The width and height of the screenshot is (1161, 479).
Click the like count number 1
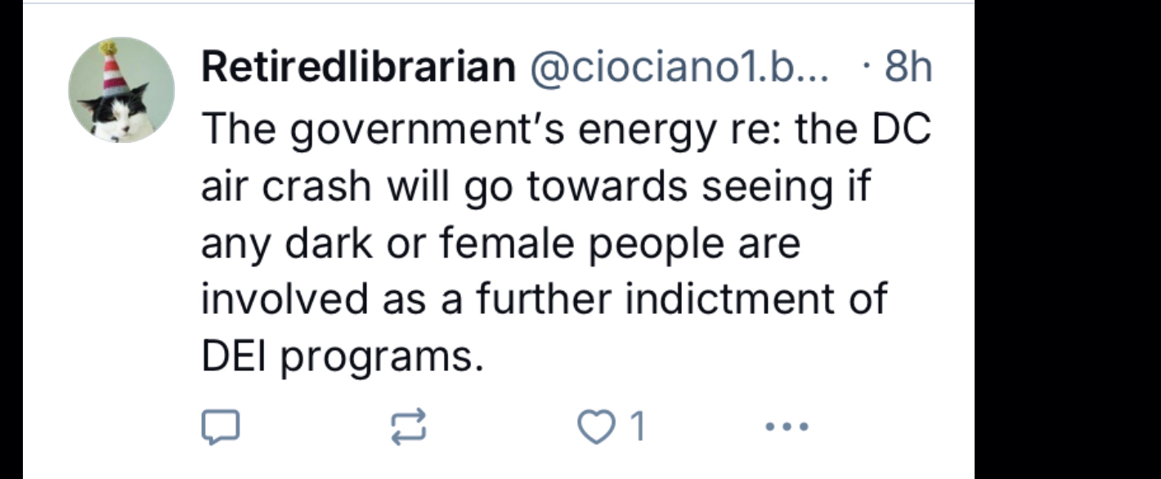639,426
